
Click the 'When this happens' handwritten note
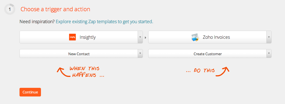[x=87, y=72]
